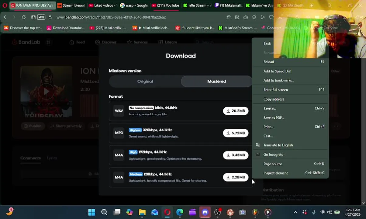Viewport: 366px width, 219px height.
Task: Select the Original mixdown version
Action: point(145,81)
